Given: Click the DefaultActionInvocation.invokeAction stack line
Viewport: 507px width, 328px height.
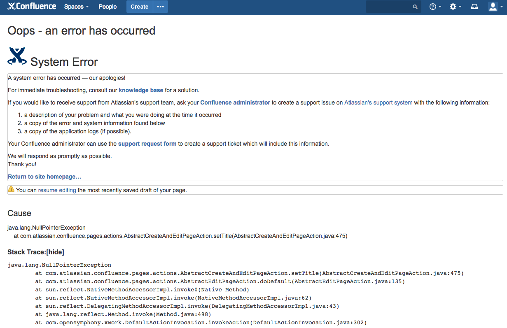Looking at the screenshot, I should pyautogui.click(x=201, y=323).
